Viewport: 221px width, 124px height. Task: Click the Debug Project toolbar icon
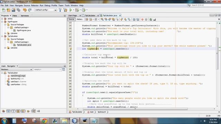[x=77, y=10]
